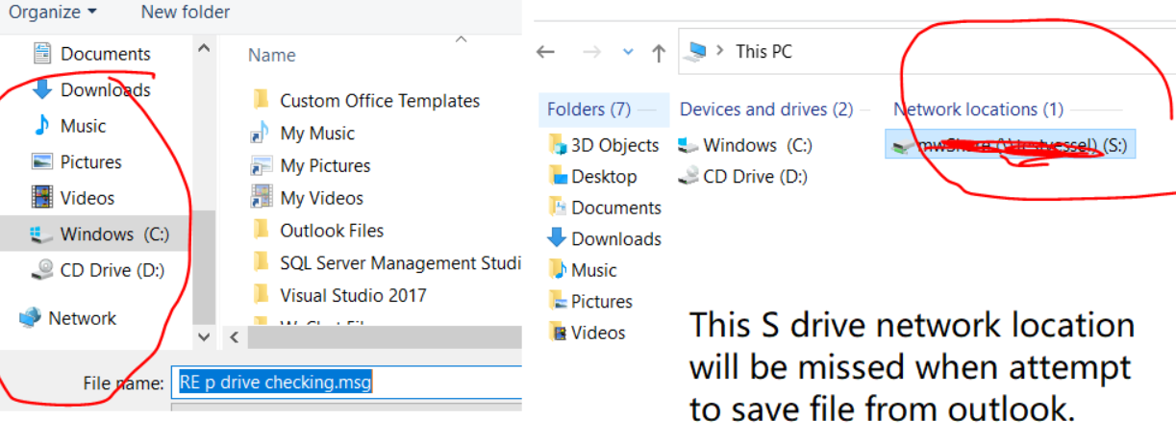Open 3D Objects folder in This PC
Viewport: 1176px width, 445px height.
[x=603, y=145]
